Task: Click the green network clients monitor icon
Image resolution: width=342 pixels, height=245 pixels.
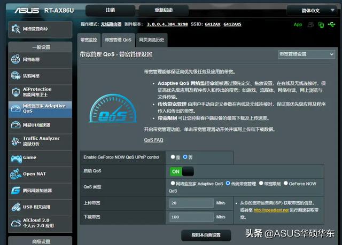Action: coord(321,25)
